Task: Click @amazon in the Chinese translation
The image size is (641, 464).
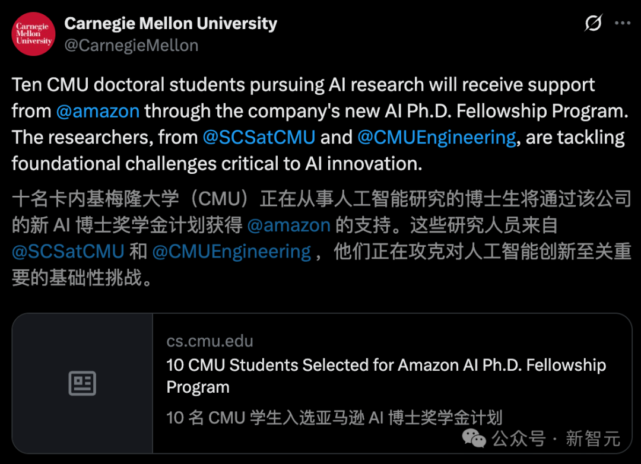Action: tap(288, 225)
